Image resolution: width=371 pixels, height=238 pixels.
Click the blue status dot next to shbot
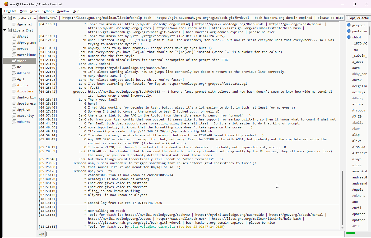(x=349, y=37)
